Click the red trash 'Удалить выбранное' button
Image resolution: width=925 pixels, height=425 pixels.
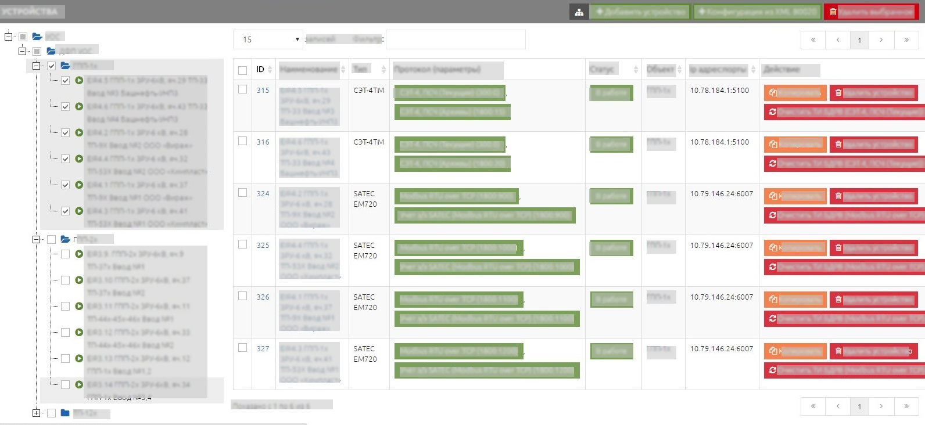(x=870, y=12)
